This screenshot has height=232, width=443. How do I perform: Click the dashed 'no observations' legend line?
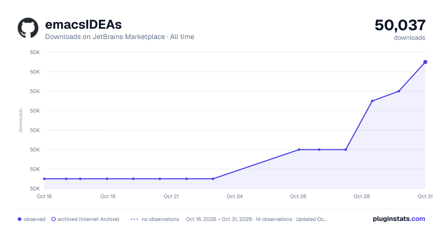(134, 219)
